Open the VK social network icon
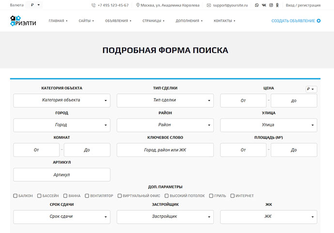This screenshot has height=233, width=334. click(264, 5)
